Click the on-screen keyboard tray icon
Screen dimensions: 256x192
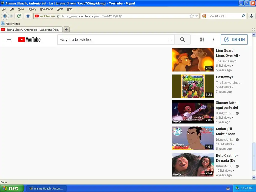coord(228,188)
